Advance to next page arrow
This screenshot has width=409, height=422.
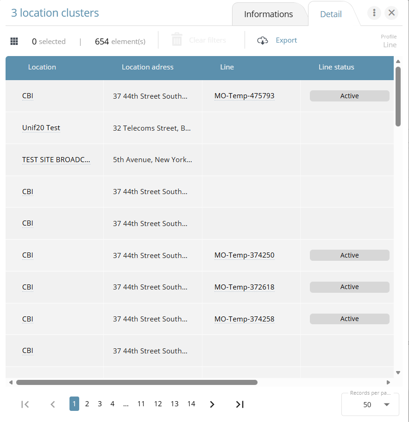(212, 404)
